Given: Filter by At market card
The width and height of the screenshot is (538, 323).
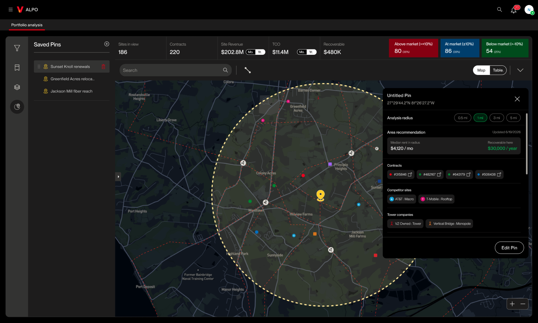Looking at the screenshot, I should pyautogui.click(x=460, y=48).
